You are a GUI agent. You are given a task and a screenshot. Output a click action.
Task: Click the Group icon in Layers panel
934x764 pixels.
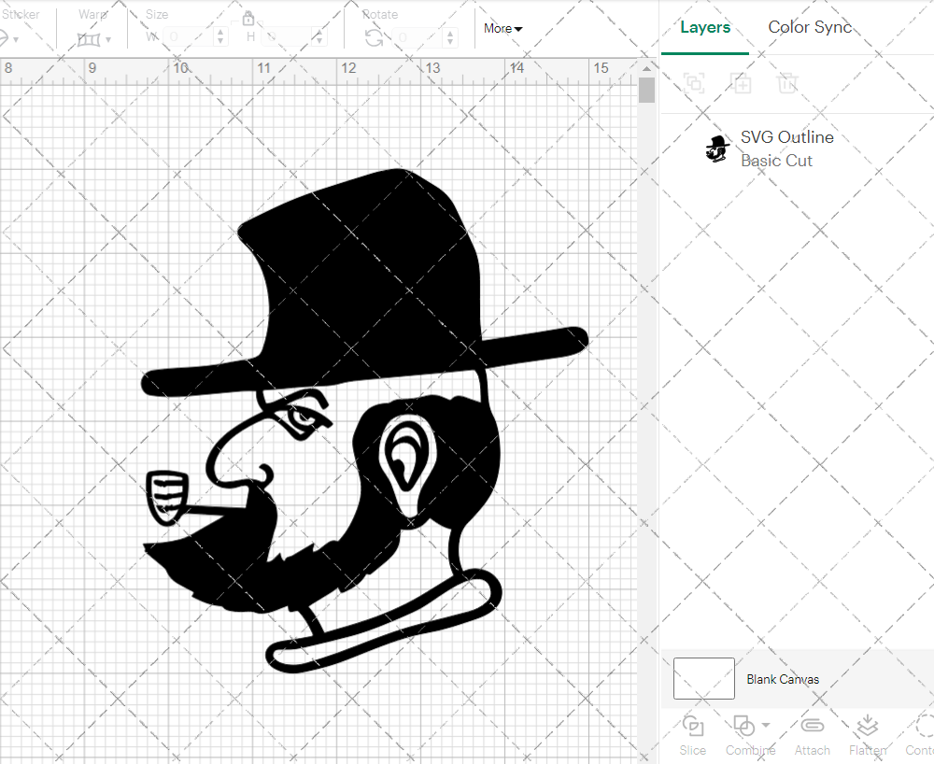[x=693, y=84]
